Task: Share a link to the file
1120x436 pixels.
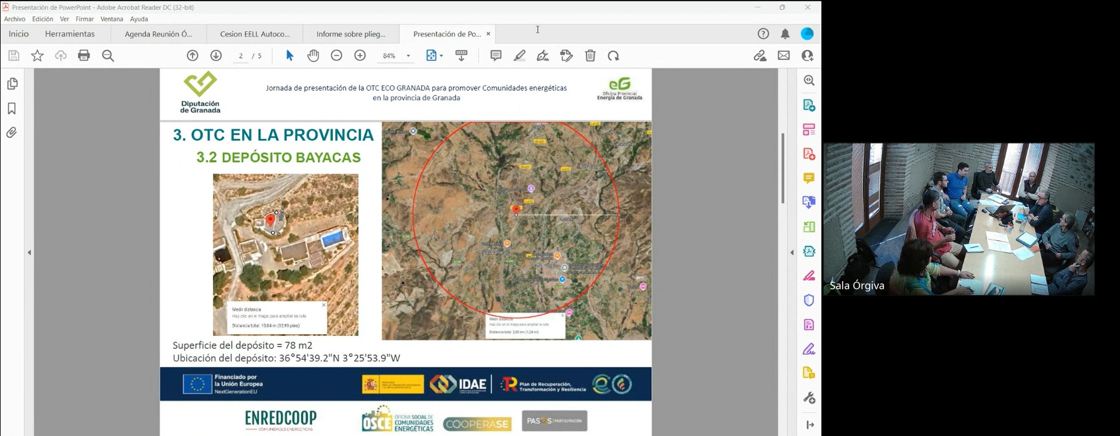Action: pyautogui.click(x=760, y=55)
